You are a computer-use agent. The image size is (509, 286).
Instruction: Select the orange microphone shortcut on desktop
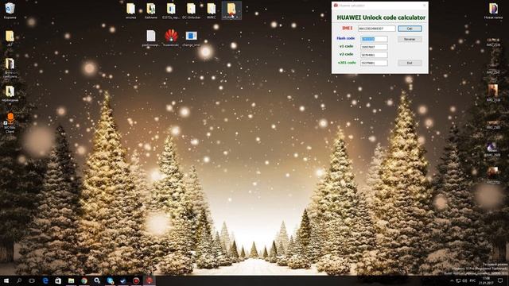click(10, 122)
